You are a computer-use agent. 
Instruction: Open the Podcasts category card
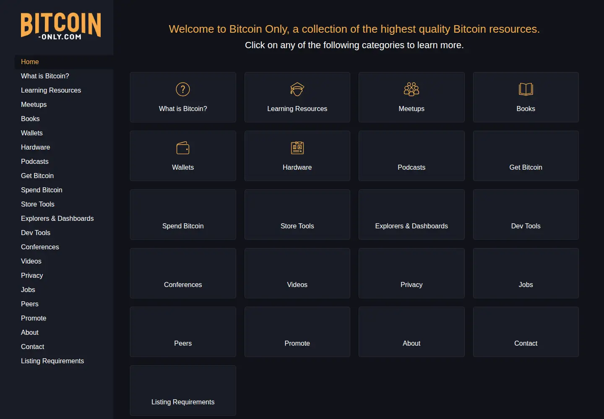(411, 156)
